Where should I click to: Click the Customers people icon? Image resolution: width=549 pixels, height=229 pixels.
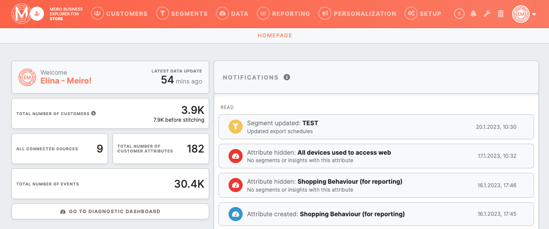pyautogui.click(x=97, y=14)
